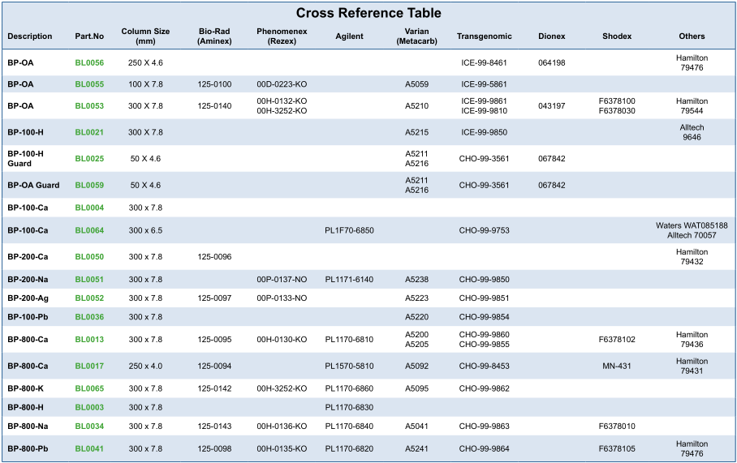
Task: Open part number link BL0055
Action: click(89, 84)
